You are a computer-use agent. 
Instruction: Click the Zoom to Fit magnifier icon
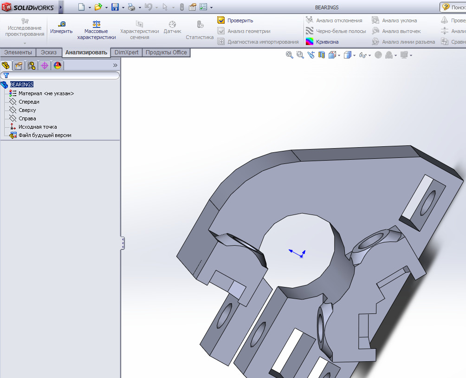point(290,55)
